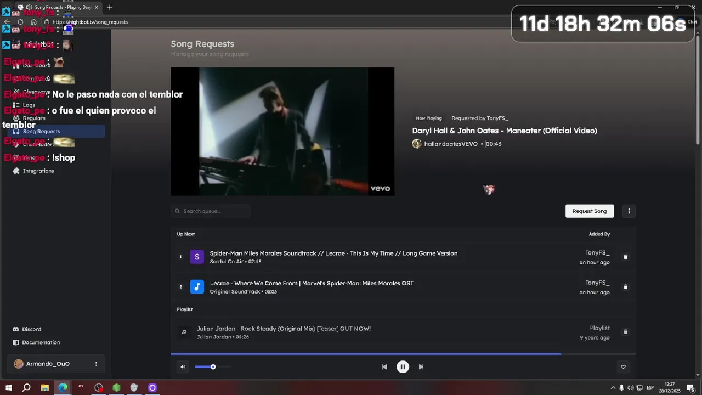Click the purple S avatar of Serdal On Air
Image resolution: width=702 pixels, height=395 pixels.
coord(197,257)
